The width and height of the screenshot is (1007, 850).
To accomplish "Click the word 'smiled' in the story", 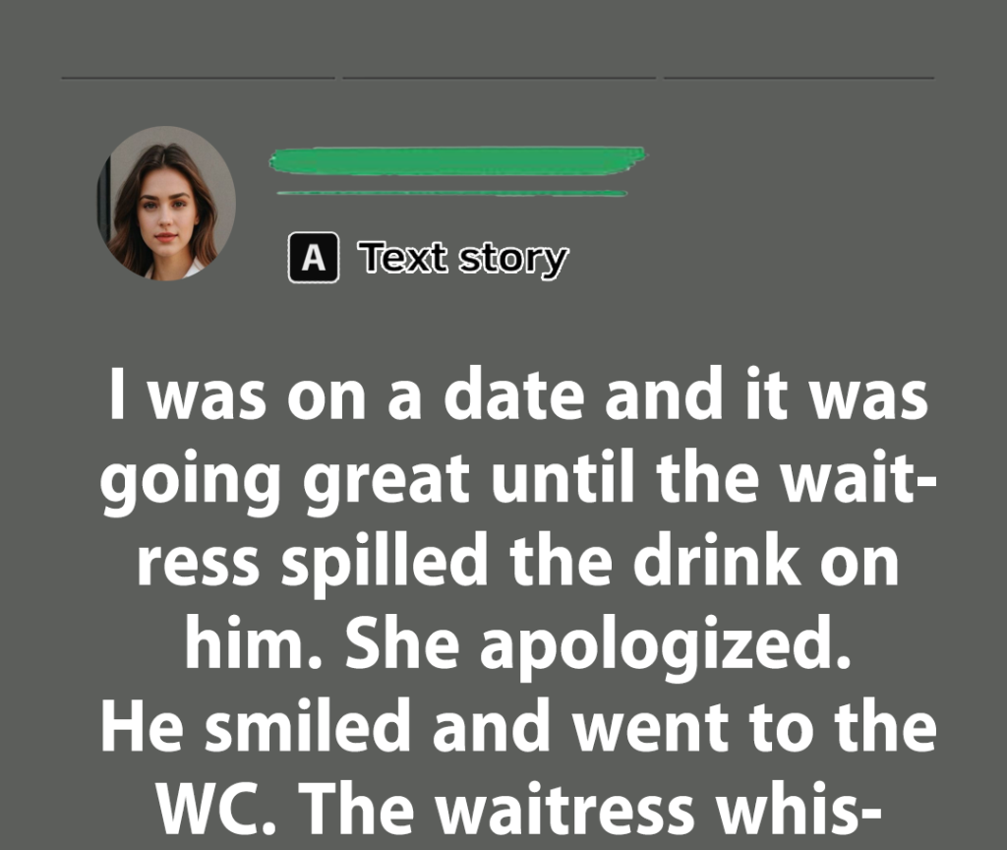I will 308,726.
